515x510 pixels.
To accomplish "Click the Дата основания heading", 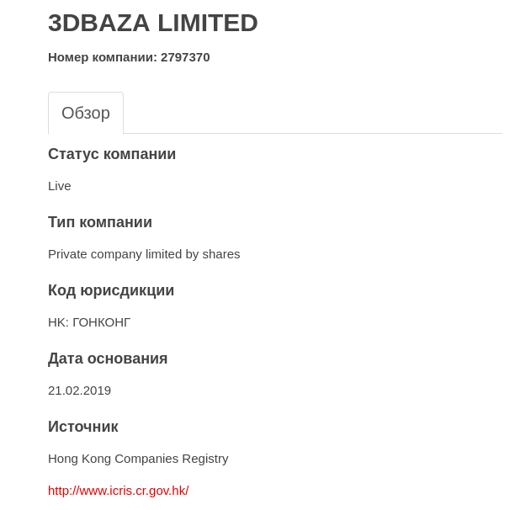I will (x=108, y=359).
